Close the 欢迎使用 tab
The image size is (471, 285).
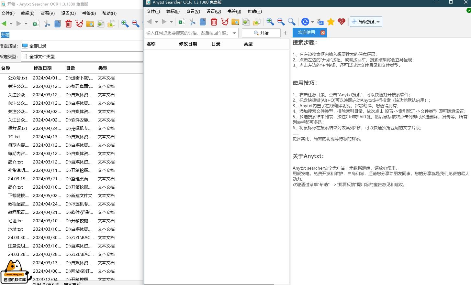coord(322,33)
